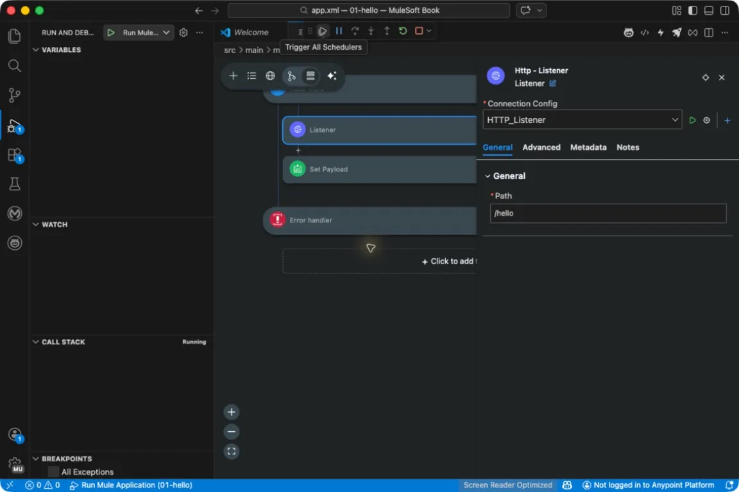Open the MuleSoft Anypoint view icon

click(15, 213)
